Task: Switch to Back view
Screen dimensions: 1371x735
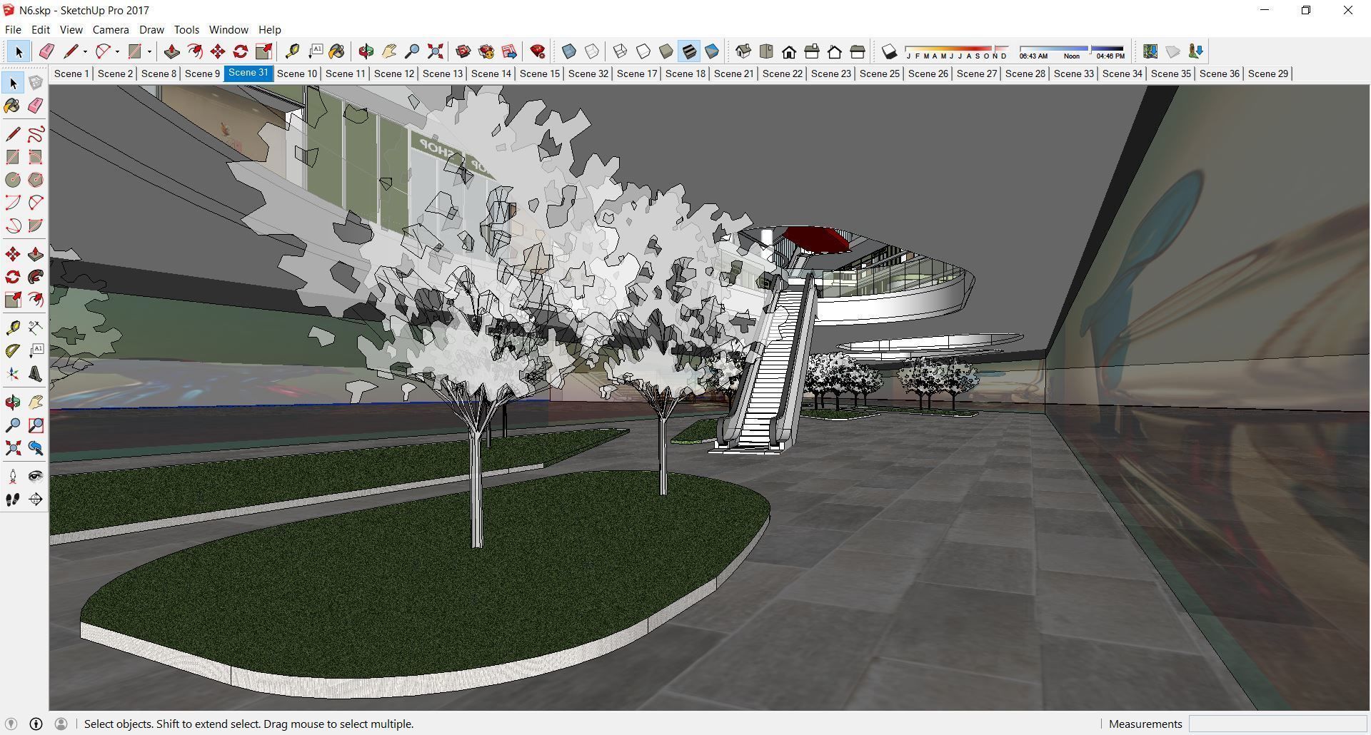Action: (835, 51)
